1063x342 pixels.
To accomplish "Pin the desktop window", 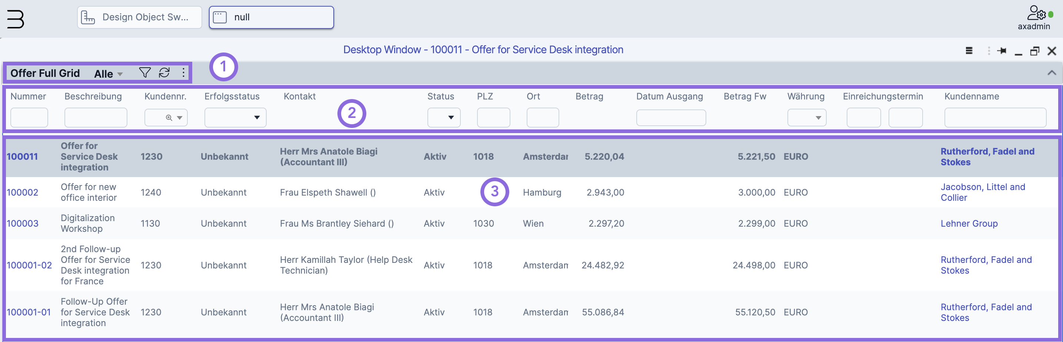I will tap(1002, 51).
